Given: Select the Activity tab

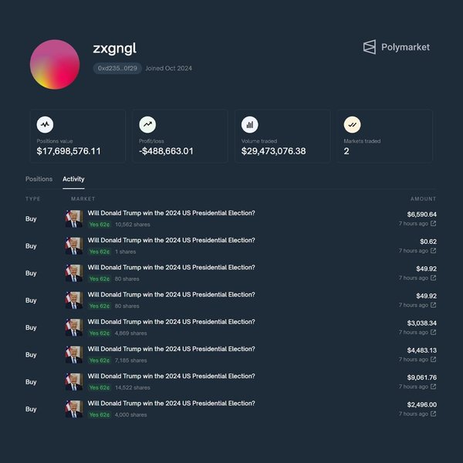Looking at the screenshot, I should coord(73,179).
